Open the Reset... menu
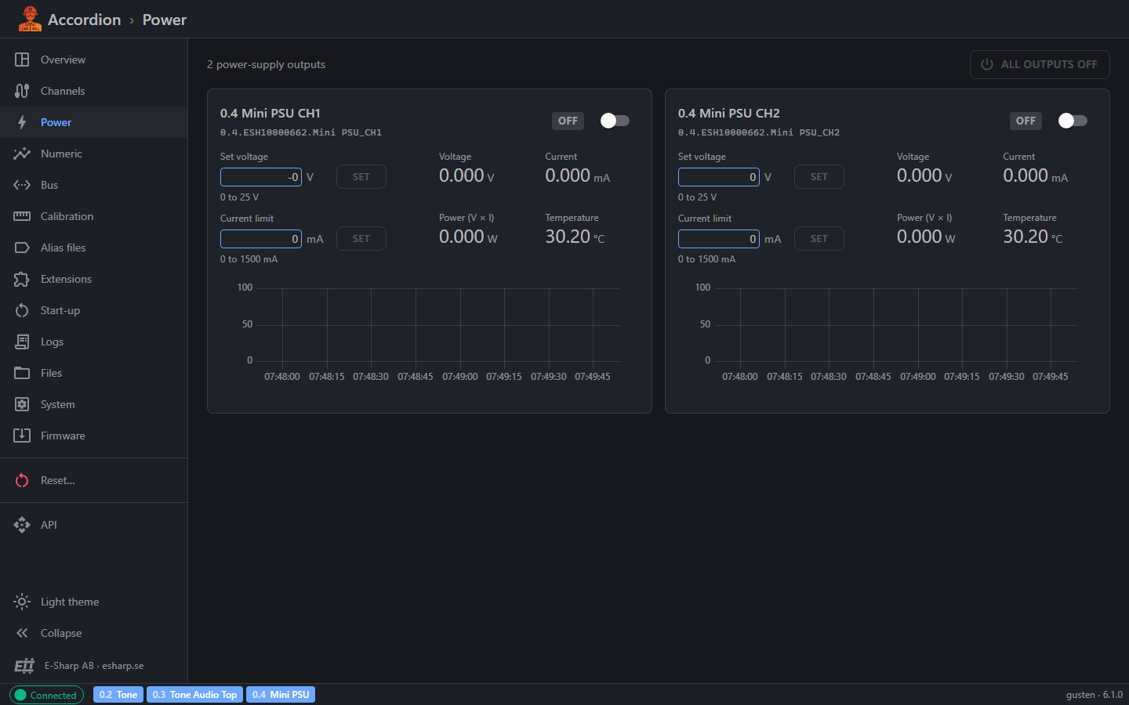This screenshot has height=705, width=1129. coord(94,480)
